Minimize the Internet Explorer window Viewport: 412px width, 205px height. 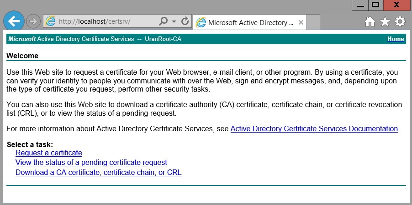click(360, 5)
